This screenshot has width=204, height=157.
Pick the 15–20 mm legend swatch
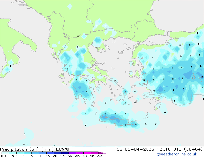coord(50,153)
